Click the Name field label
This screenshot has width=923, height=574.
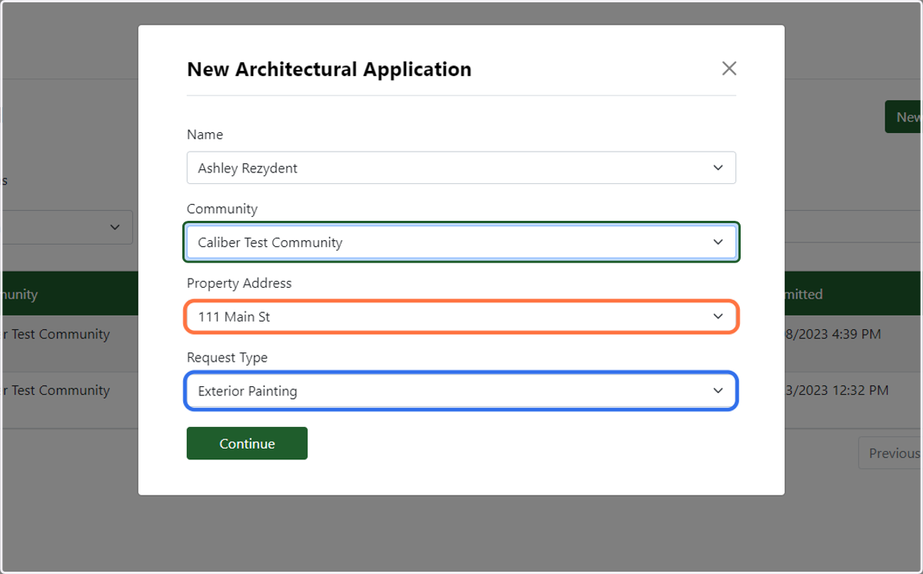tap(205, 135)
